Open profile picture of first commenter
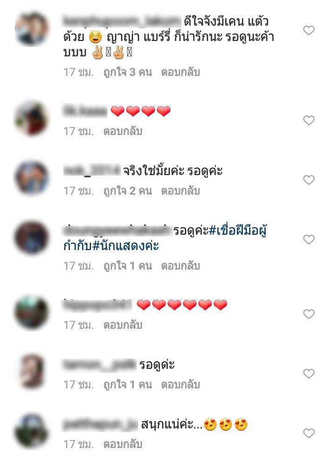This screenshot has height=455, width=335. 32,29
